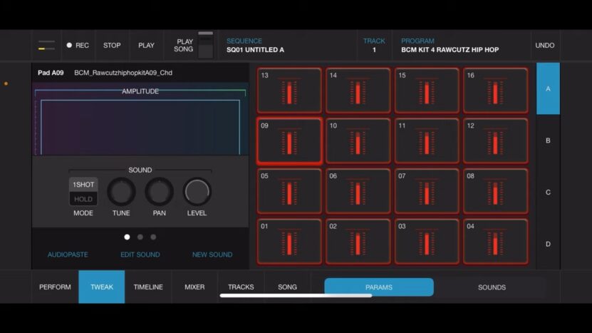Viewport: 592px width, 333px height.
Task: Tap drum pad 07
Action: [427, 191]
